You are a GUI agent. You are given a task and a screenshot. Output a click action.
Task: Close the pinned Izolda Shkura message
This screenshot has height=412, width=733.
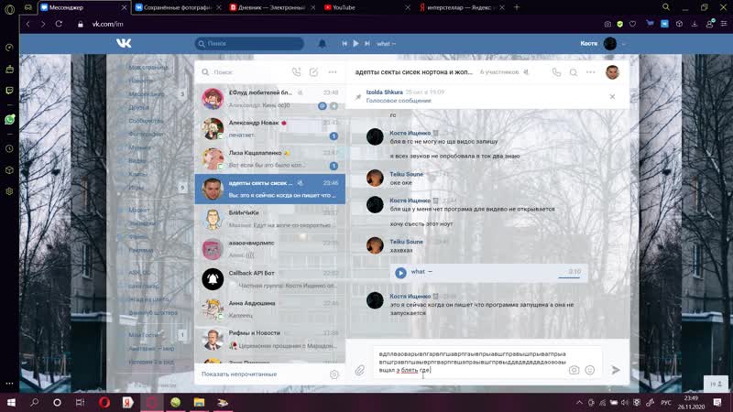pos(613,96)
